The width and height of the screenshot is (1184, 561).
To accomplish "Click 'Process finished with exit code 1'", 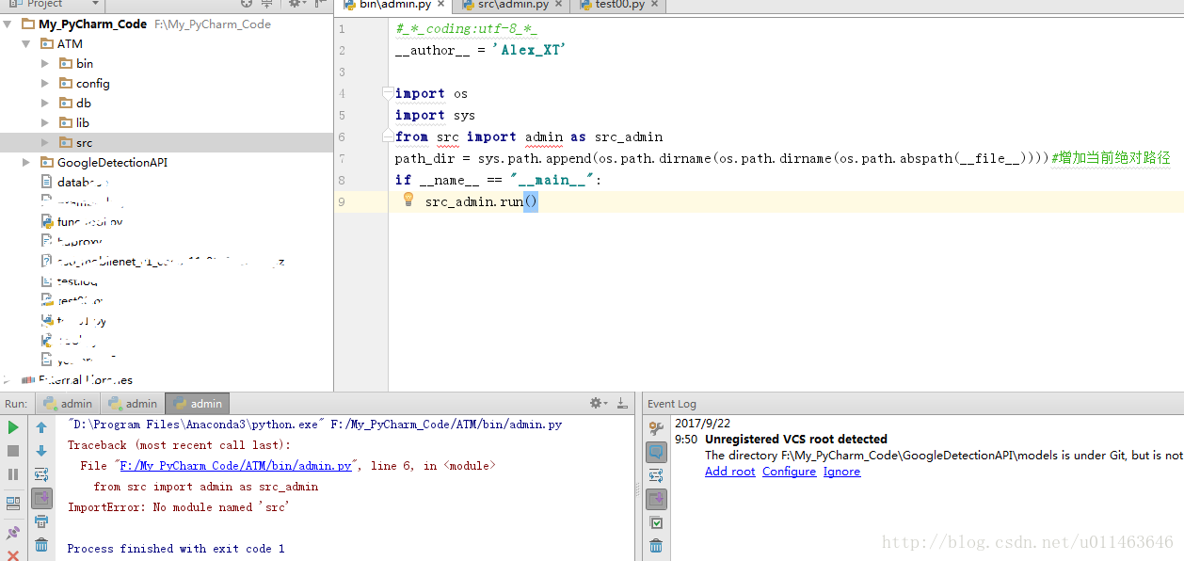I will pyautogui.click(x=176, y=548).
